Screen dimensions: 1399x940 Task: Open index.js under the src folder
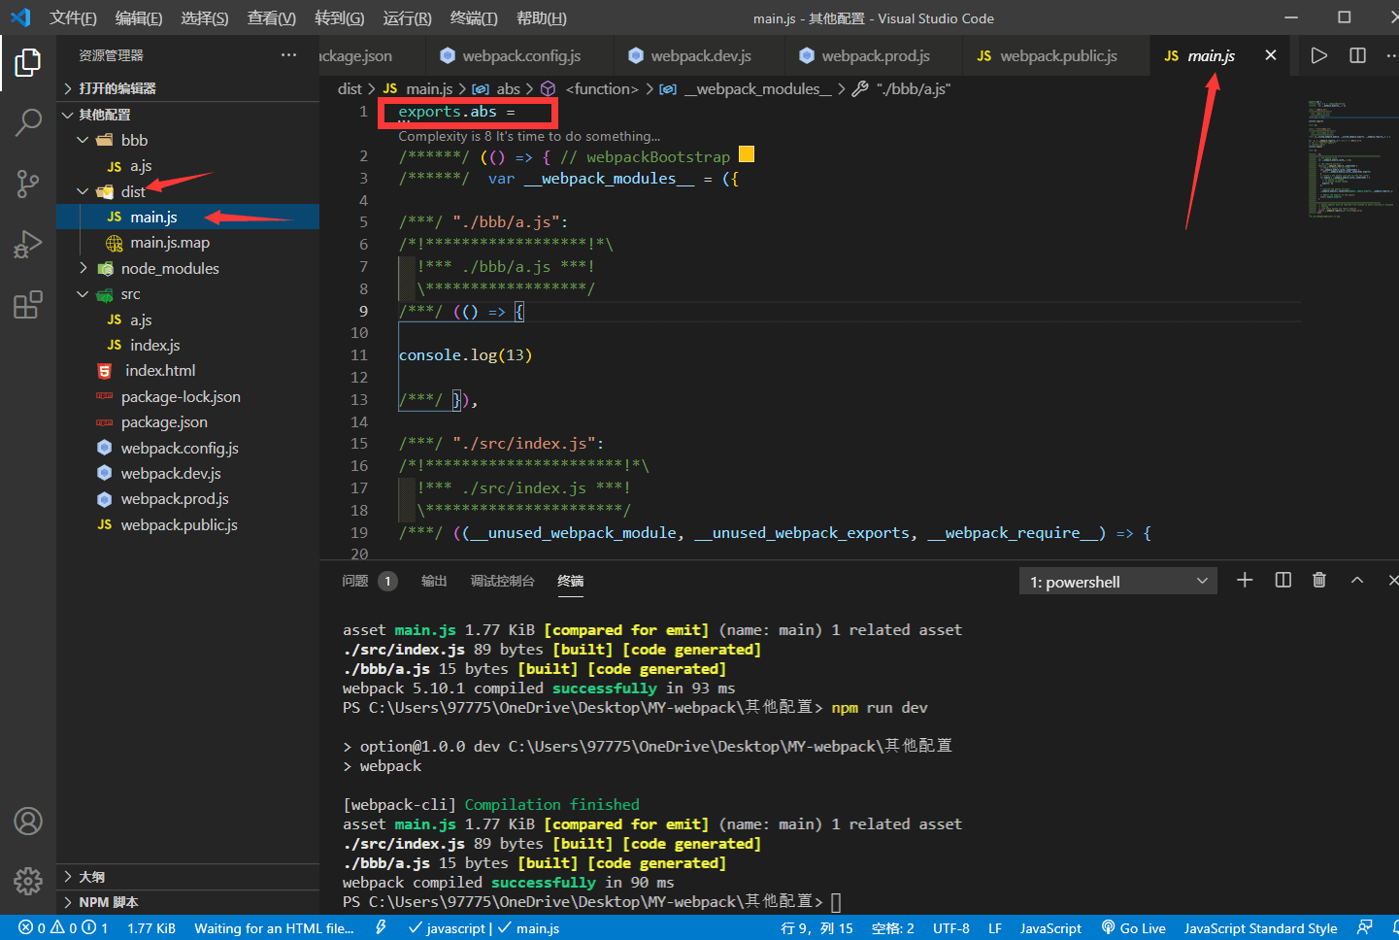[x=187, y=345]
